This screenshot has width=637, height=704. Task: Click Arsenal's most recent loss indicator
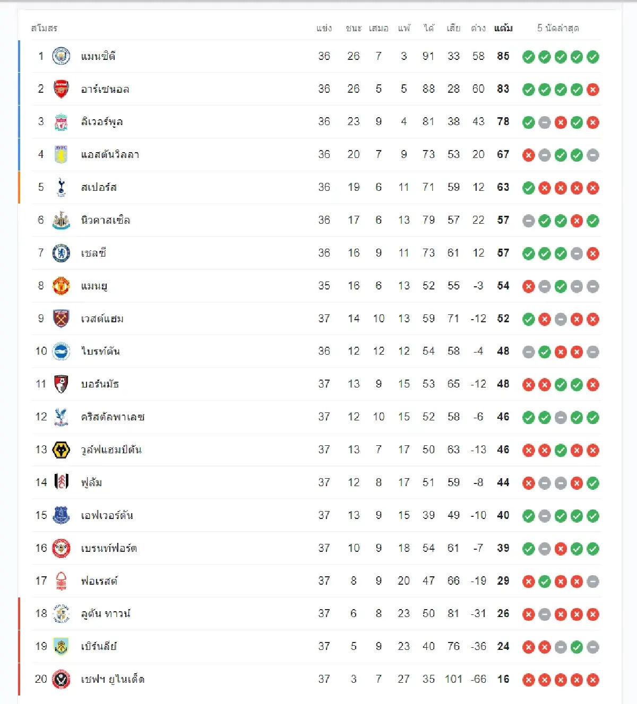(593, 90)
